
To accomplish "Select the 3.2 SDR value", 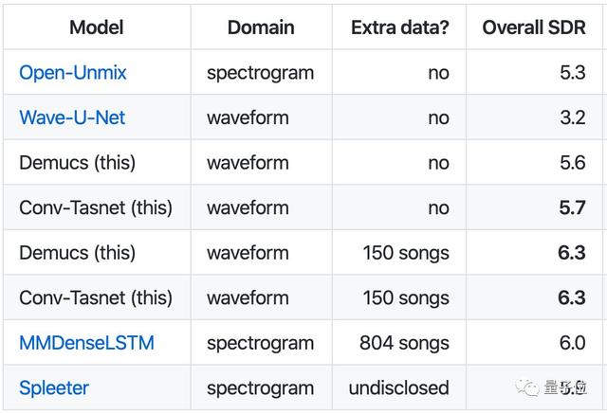I will 572,117.
